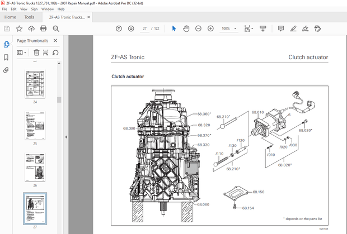Open the File menu

click(4, 9)
